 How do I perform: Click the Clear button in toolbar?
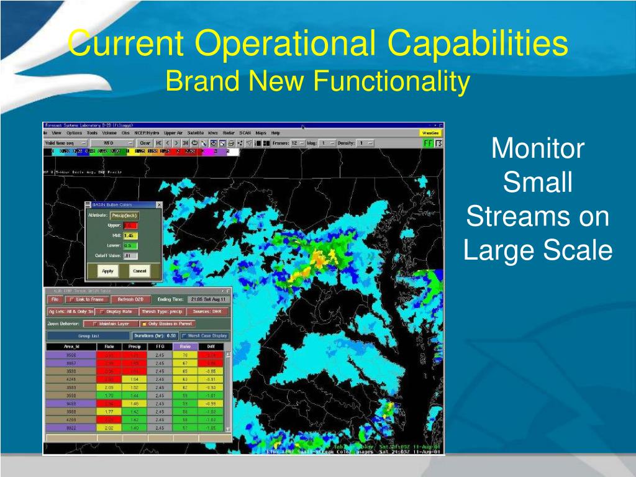click(x=145, y=143)
